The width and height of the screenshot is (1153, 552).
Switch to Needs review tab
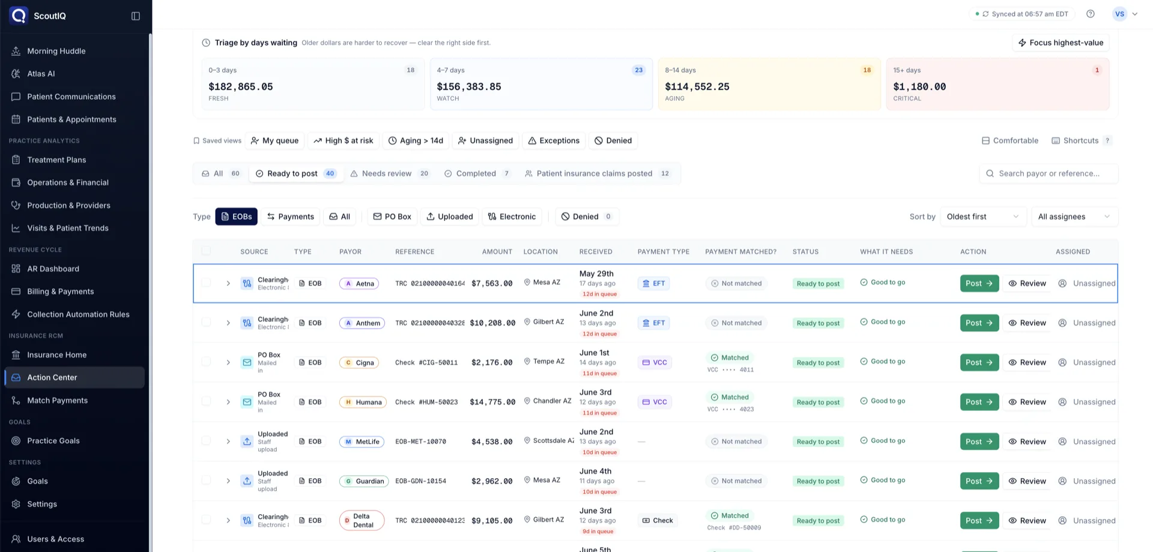coord(389,174)
